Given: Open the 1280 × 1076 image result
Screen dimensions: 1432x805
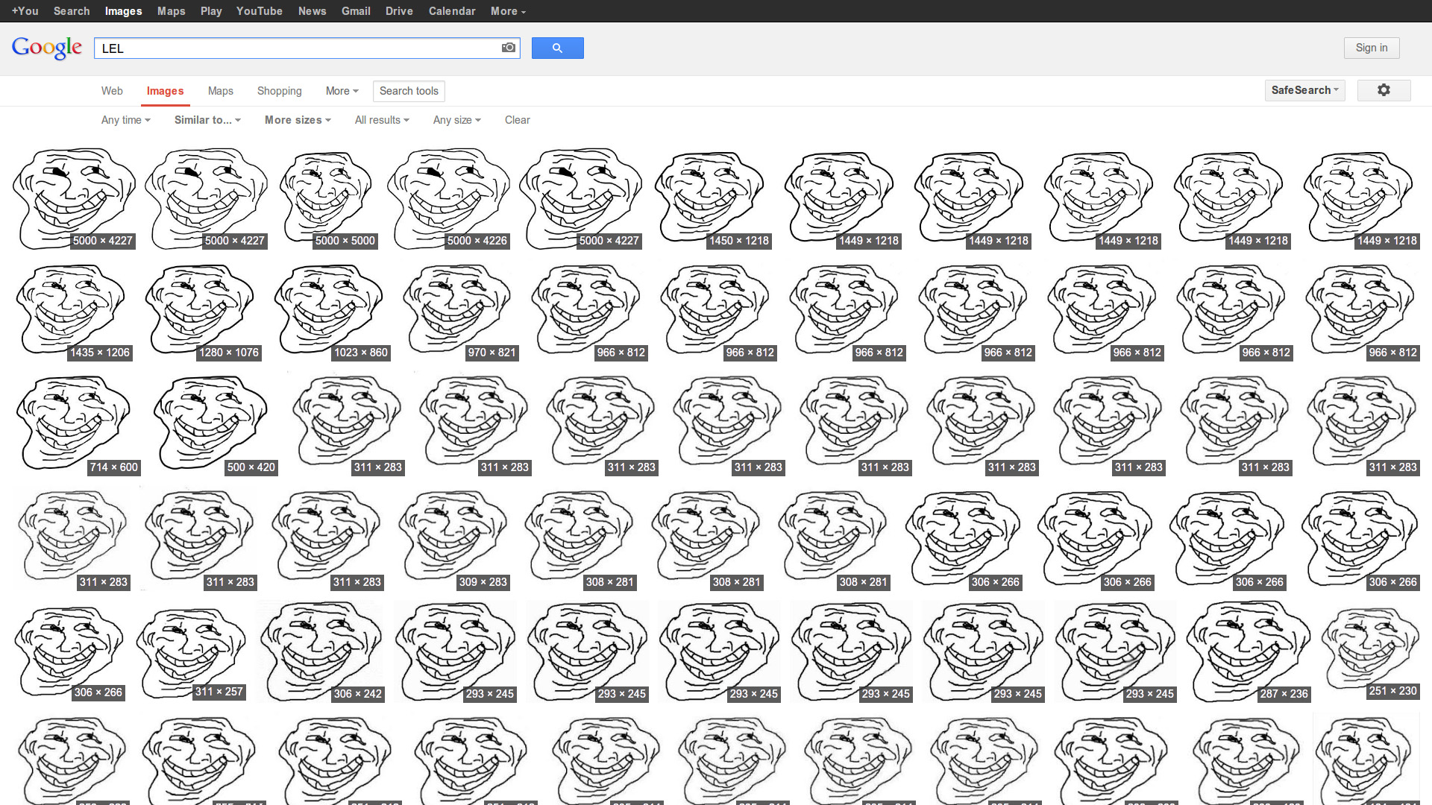Looking at the screenshot, I should pyautogui.click(x=202, y=312).
